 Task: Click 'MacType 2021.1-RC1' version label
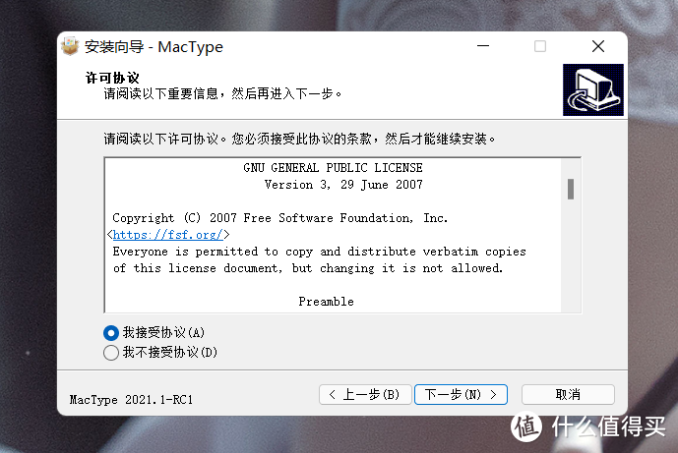(131, 400)
